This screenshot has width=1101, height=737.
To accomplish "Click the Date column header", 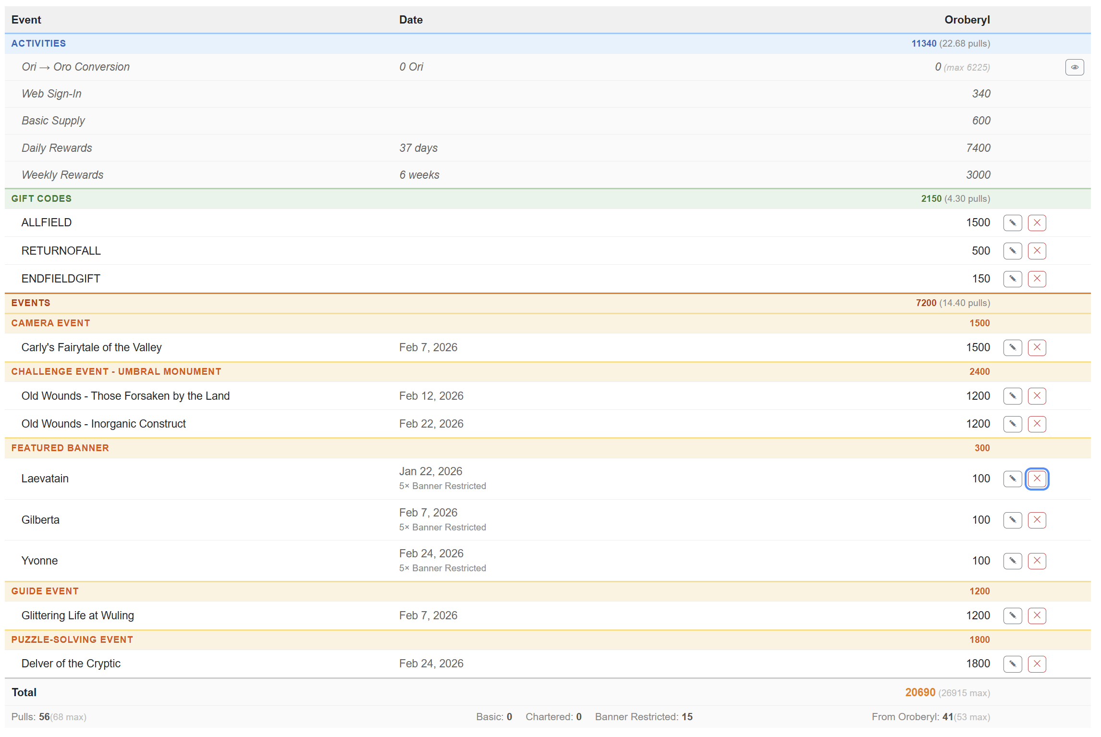I will (411, 20).
